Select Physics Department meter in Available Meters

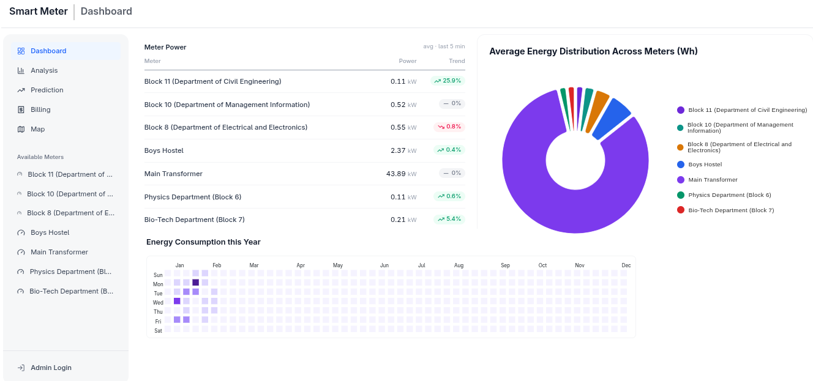click(70, 272)
